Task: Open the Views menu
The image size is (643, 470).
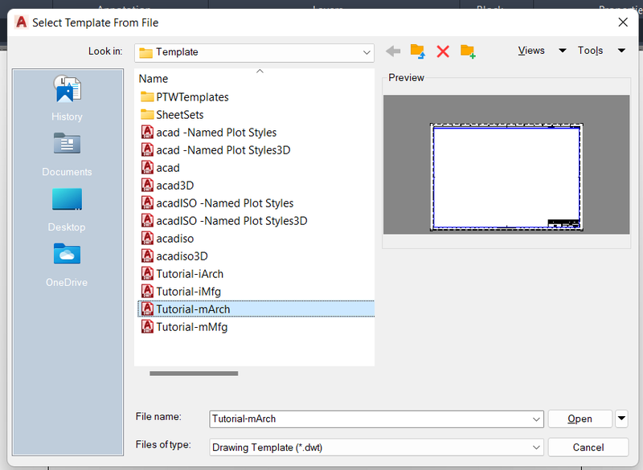Action: tap(531, 51)
